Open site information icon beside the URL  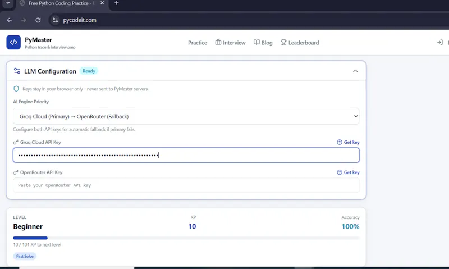click(x=55, y=20)
